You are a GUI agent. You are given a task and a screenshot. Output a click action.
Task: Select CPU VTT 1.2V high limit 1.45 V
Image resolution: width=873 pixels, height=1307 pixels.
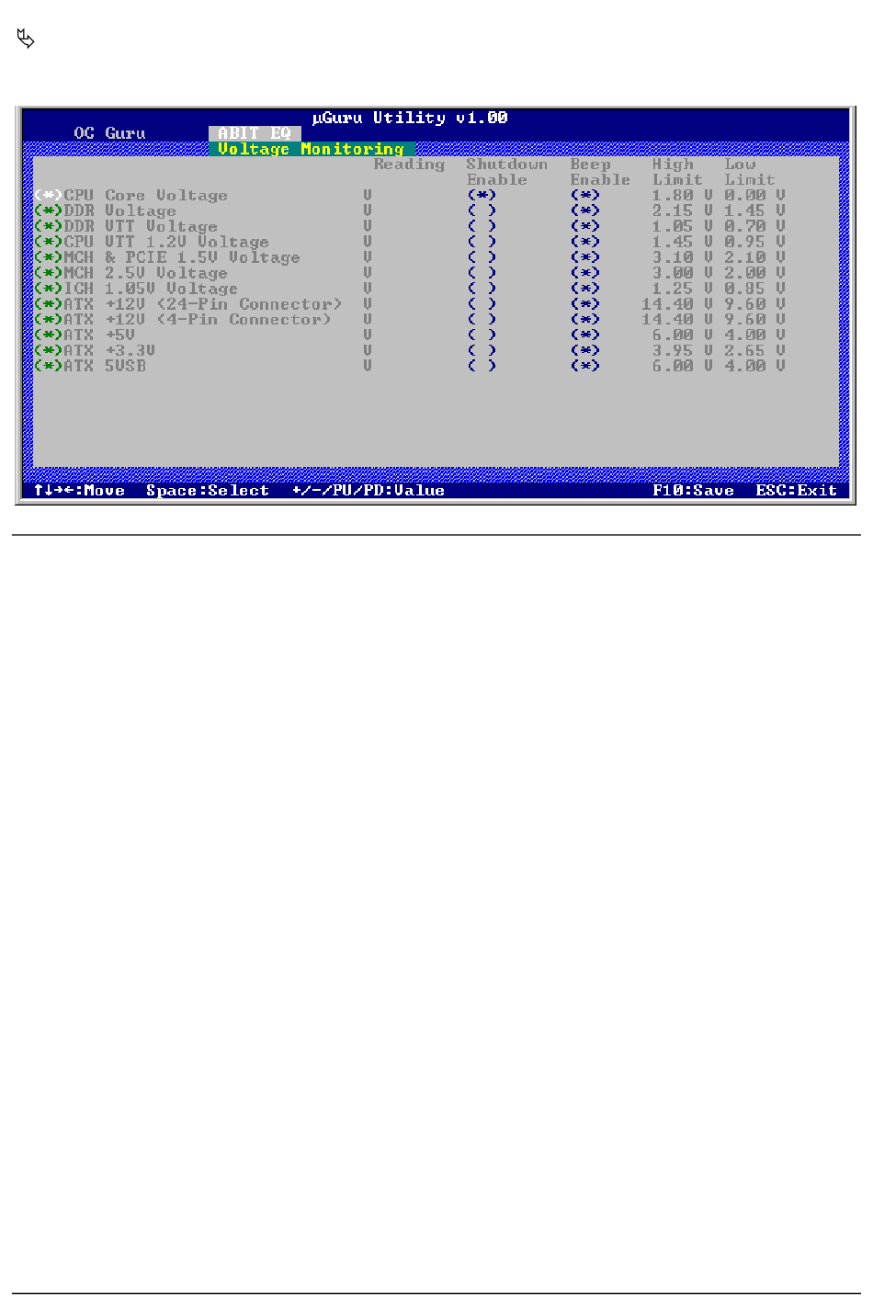(683, 242)
